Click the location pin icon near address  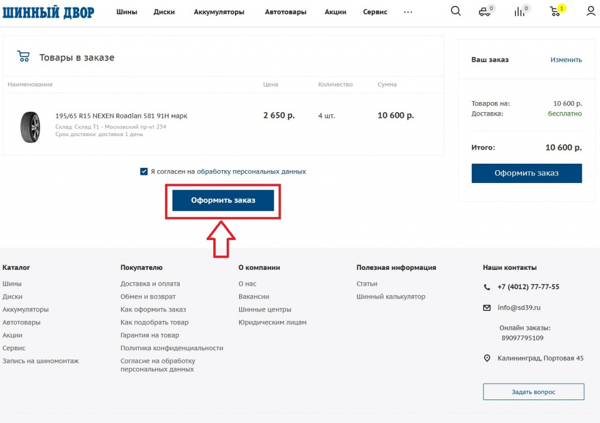coord(487,358)
